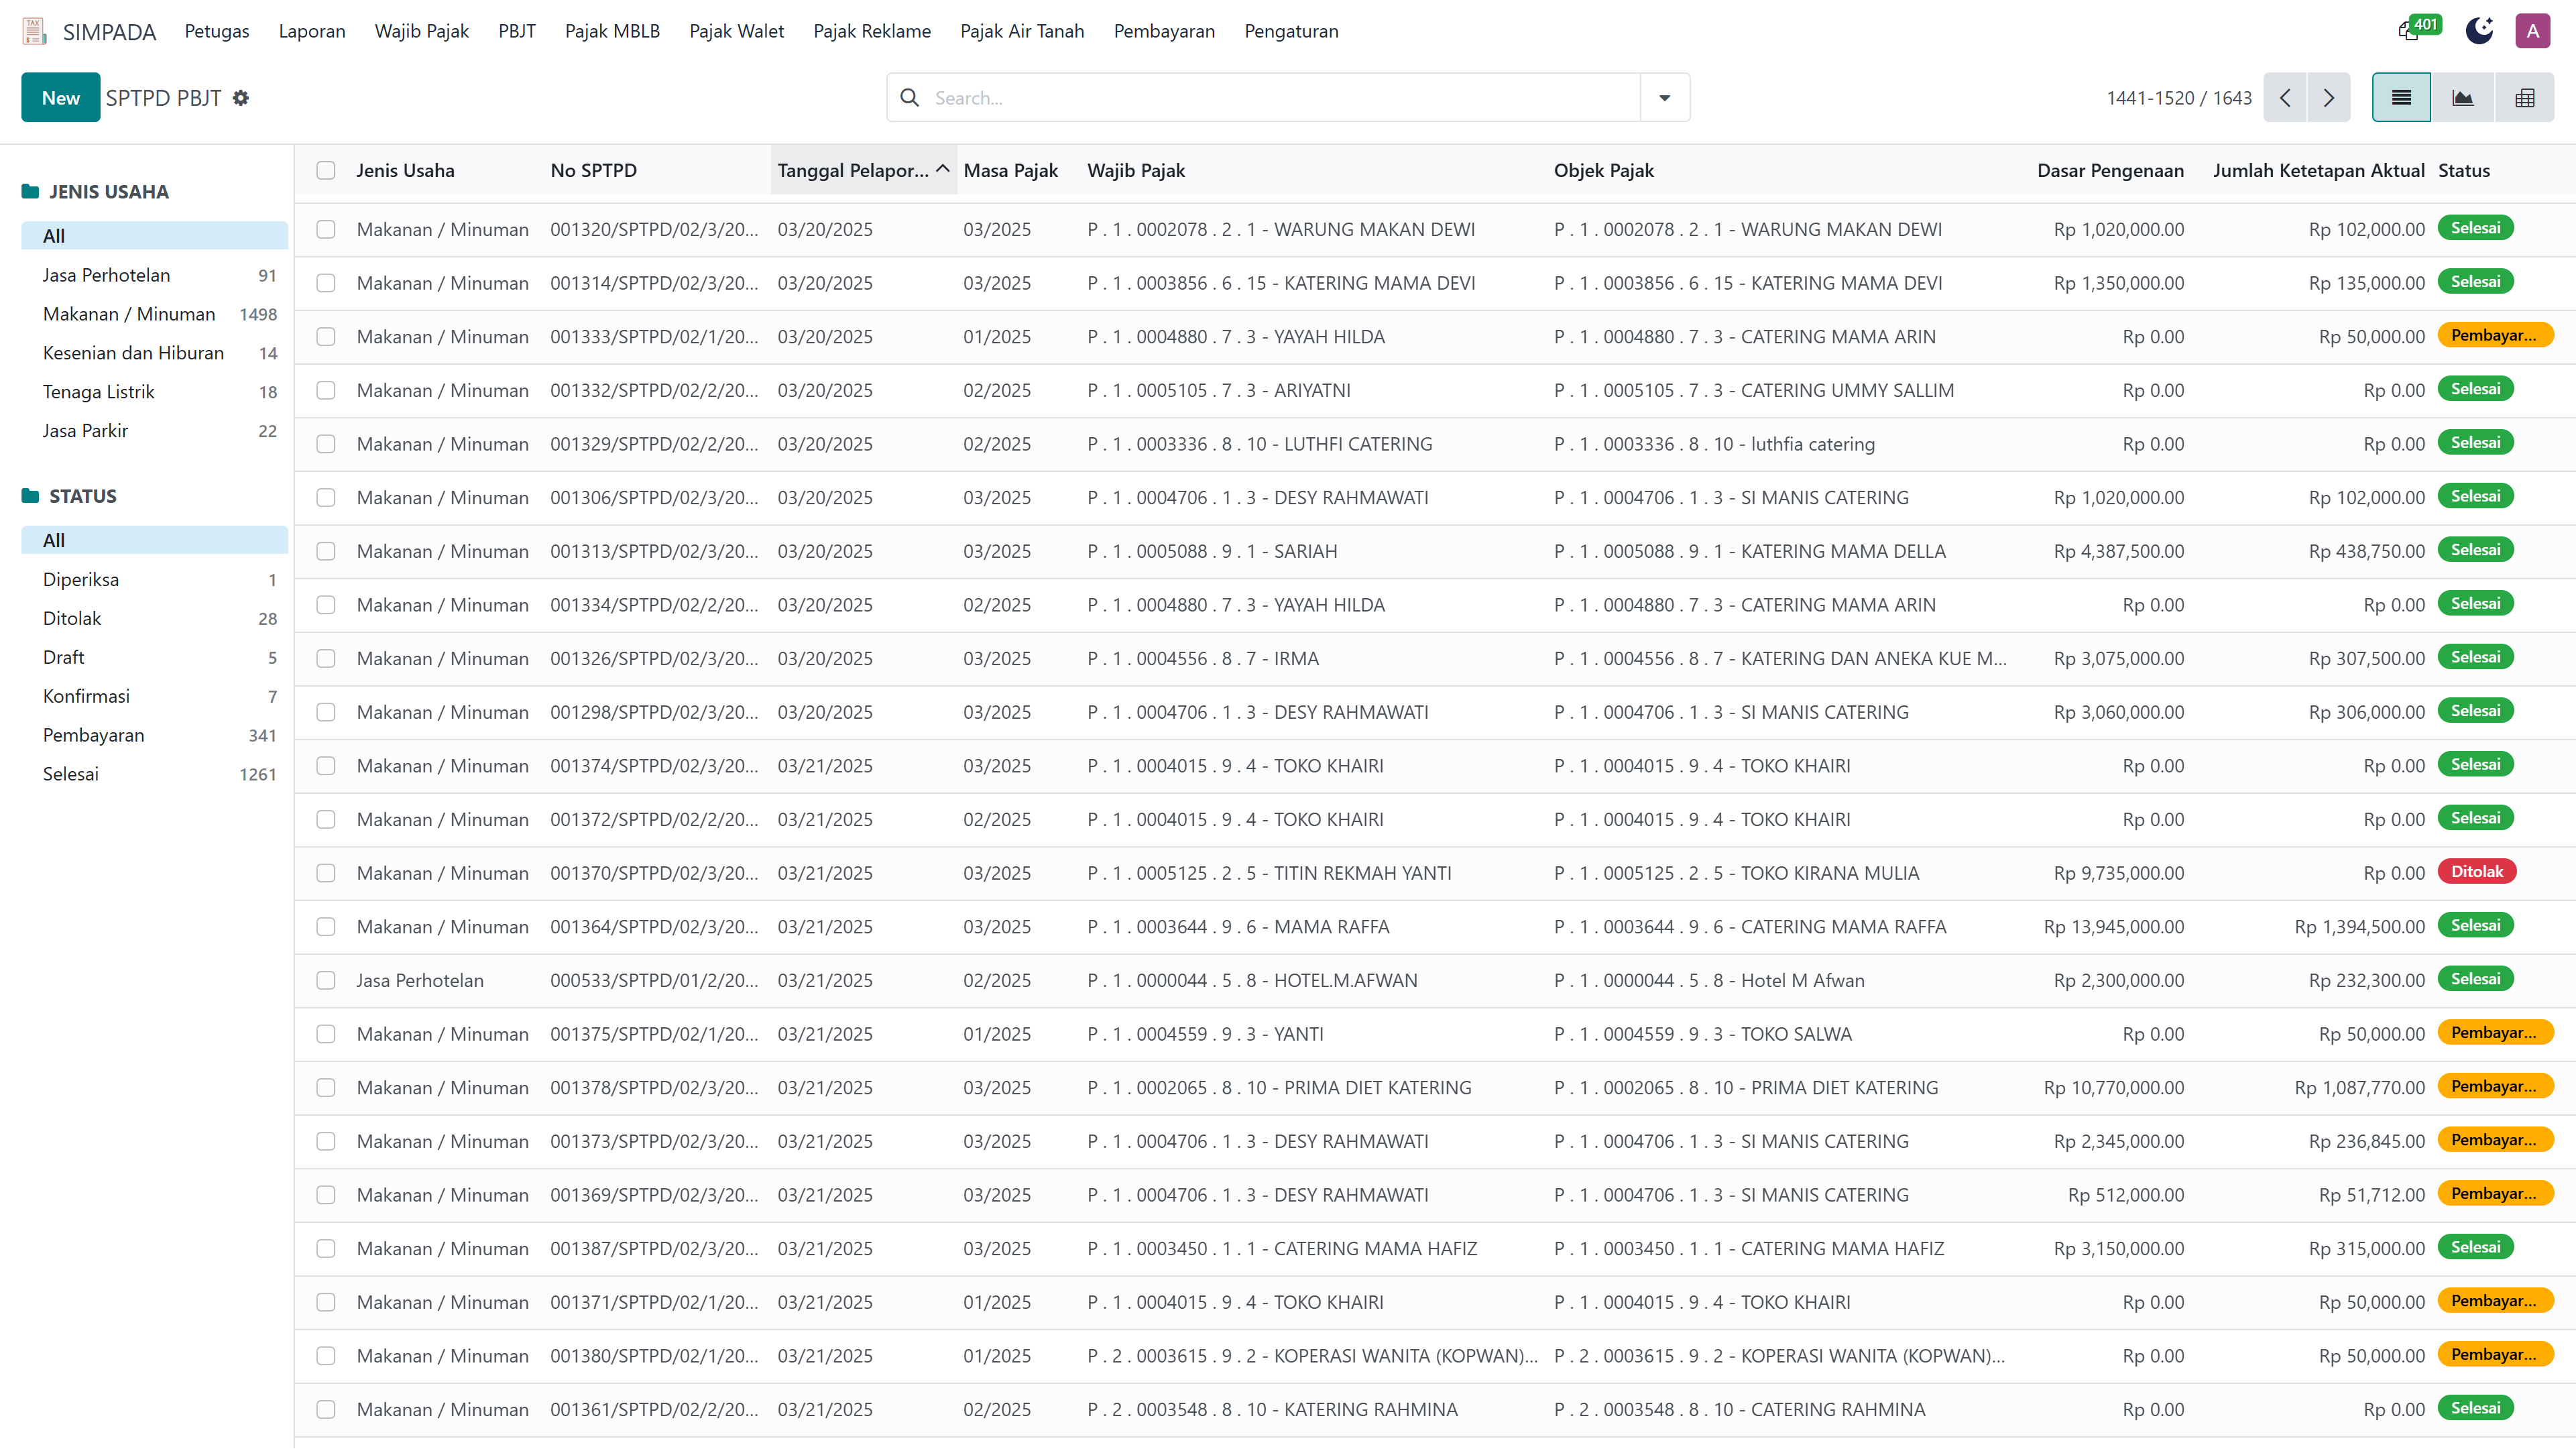Click the search magnifier icon
The height and width of the screenshot is (1449, 2576).
pyautogui.click(x=909, y=98)
